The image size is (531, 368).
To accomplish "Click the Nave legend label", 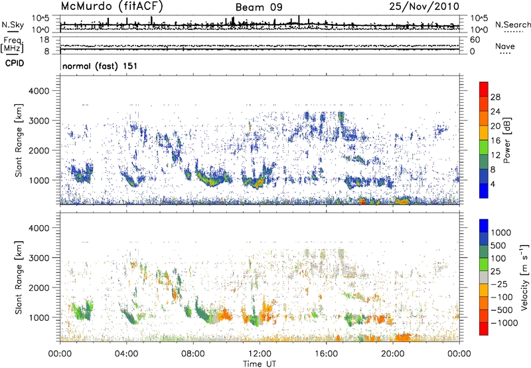I will 505,46.
